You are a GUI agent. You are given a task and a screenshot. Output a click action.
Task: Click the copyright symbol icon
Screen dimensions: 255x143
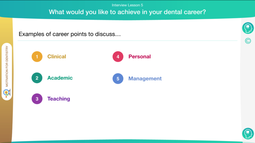coord(248,41)
